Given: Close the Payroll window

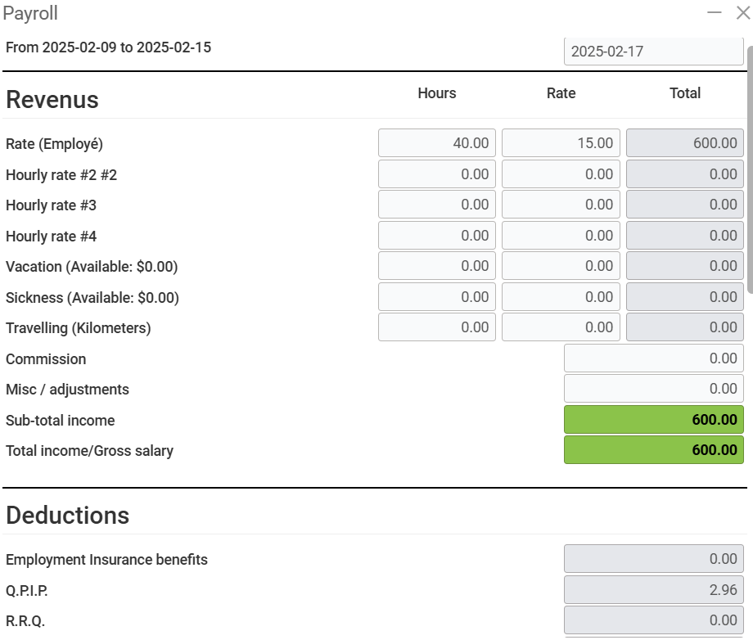Looking at the screenshot, I should tap(742, 12).
